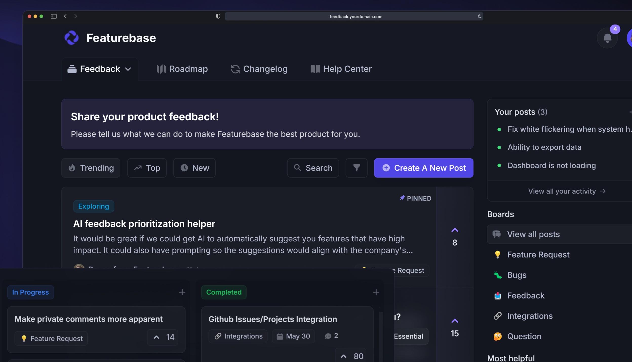632x362 pixels.
Task: Click Integrations tag on Github card
Action: [238, 336]
